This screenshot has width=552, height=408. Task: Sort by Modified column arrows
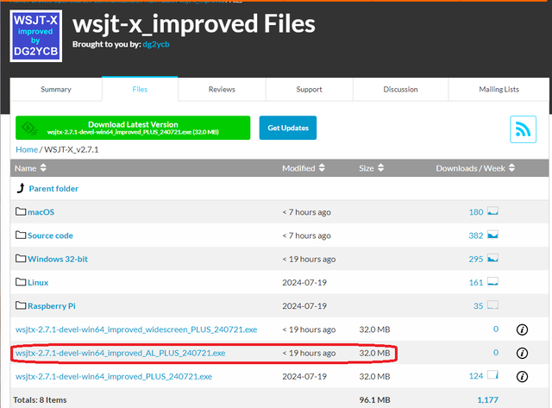click(322, 168)
